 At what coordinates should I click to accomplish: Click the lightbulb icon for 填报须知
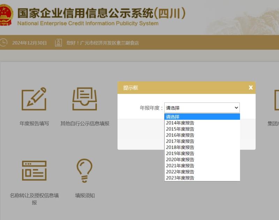pyautogui.click(x=84, y=171)
